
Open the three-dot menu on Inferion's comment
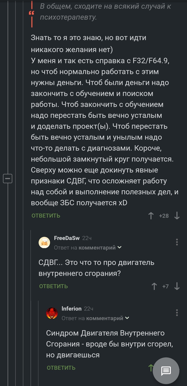pyautogui.click(x=177, y=312)
